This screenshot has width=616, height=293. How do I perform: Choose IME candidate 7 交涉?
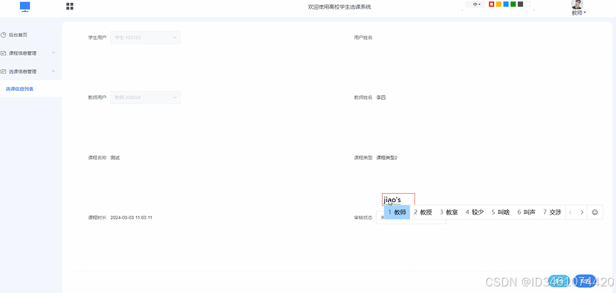click(x=552, y=212)
